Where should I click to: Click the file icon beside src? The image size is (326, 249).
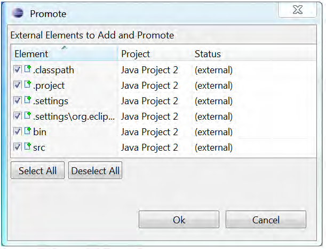pyautogui.click(x=28, y=147)
